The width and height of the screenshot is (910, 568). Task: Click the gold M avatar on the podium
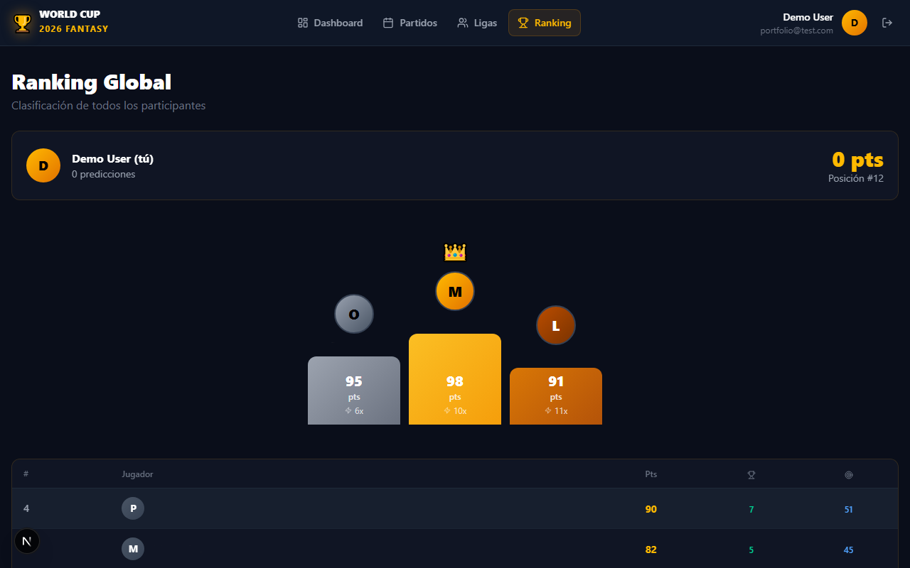pos(455,291)
